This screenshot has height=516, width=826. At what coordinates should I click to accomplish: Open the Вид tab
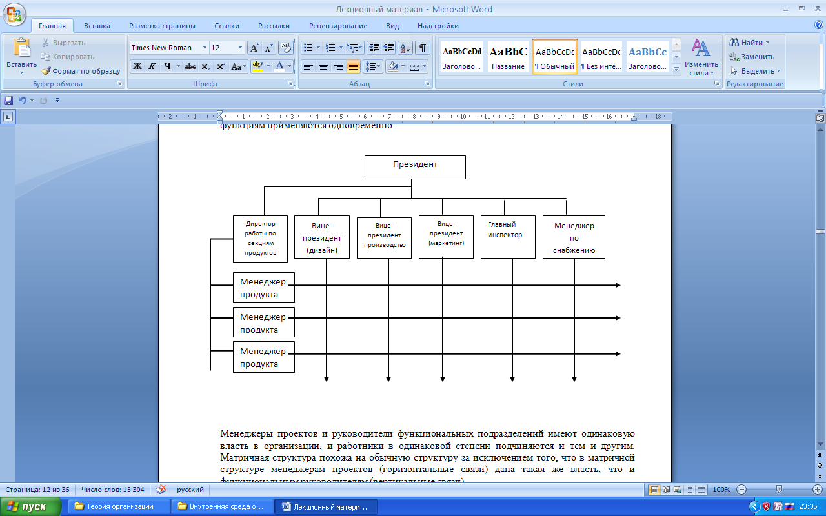pos(392,26)
